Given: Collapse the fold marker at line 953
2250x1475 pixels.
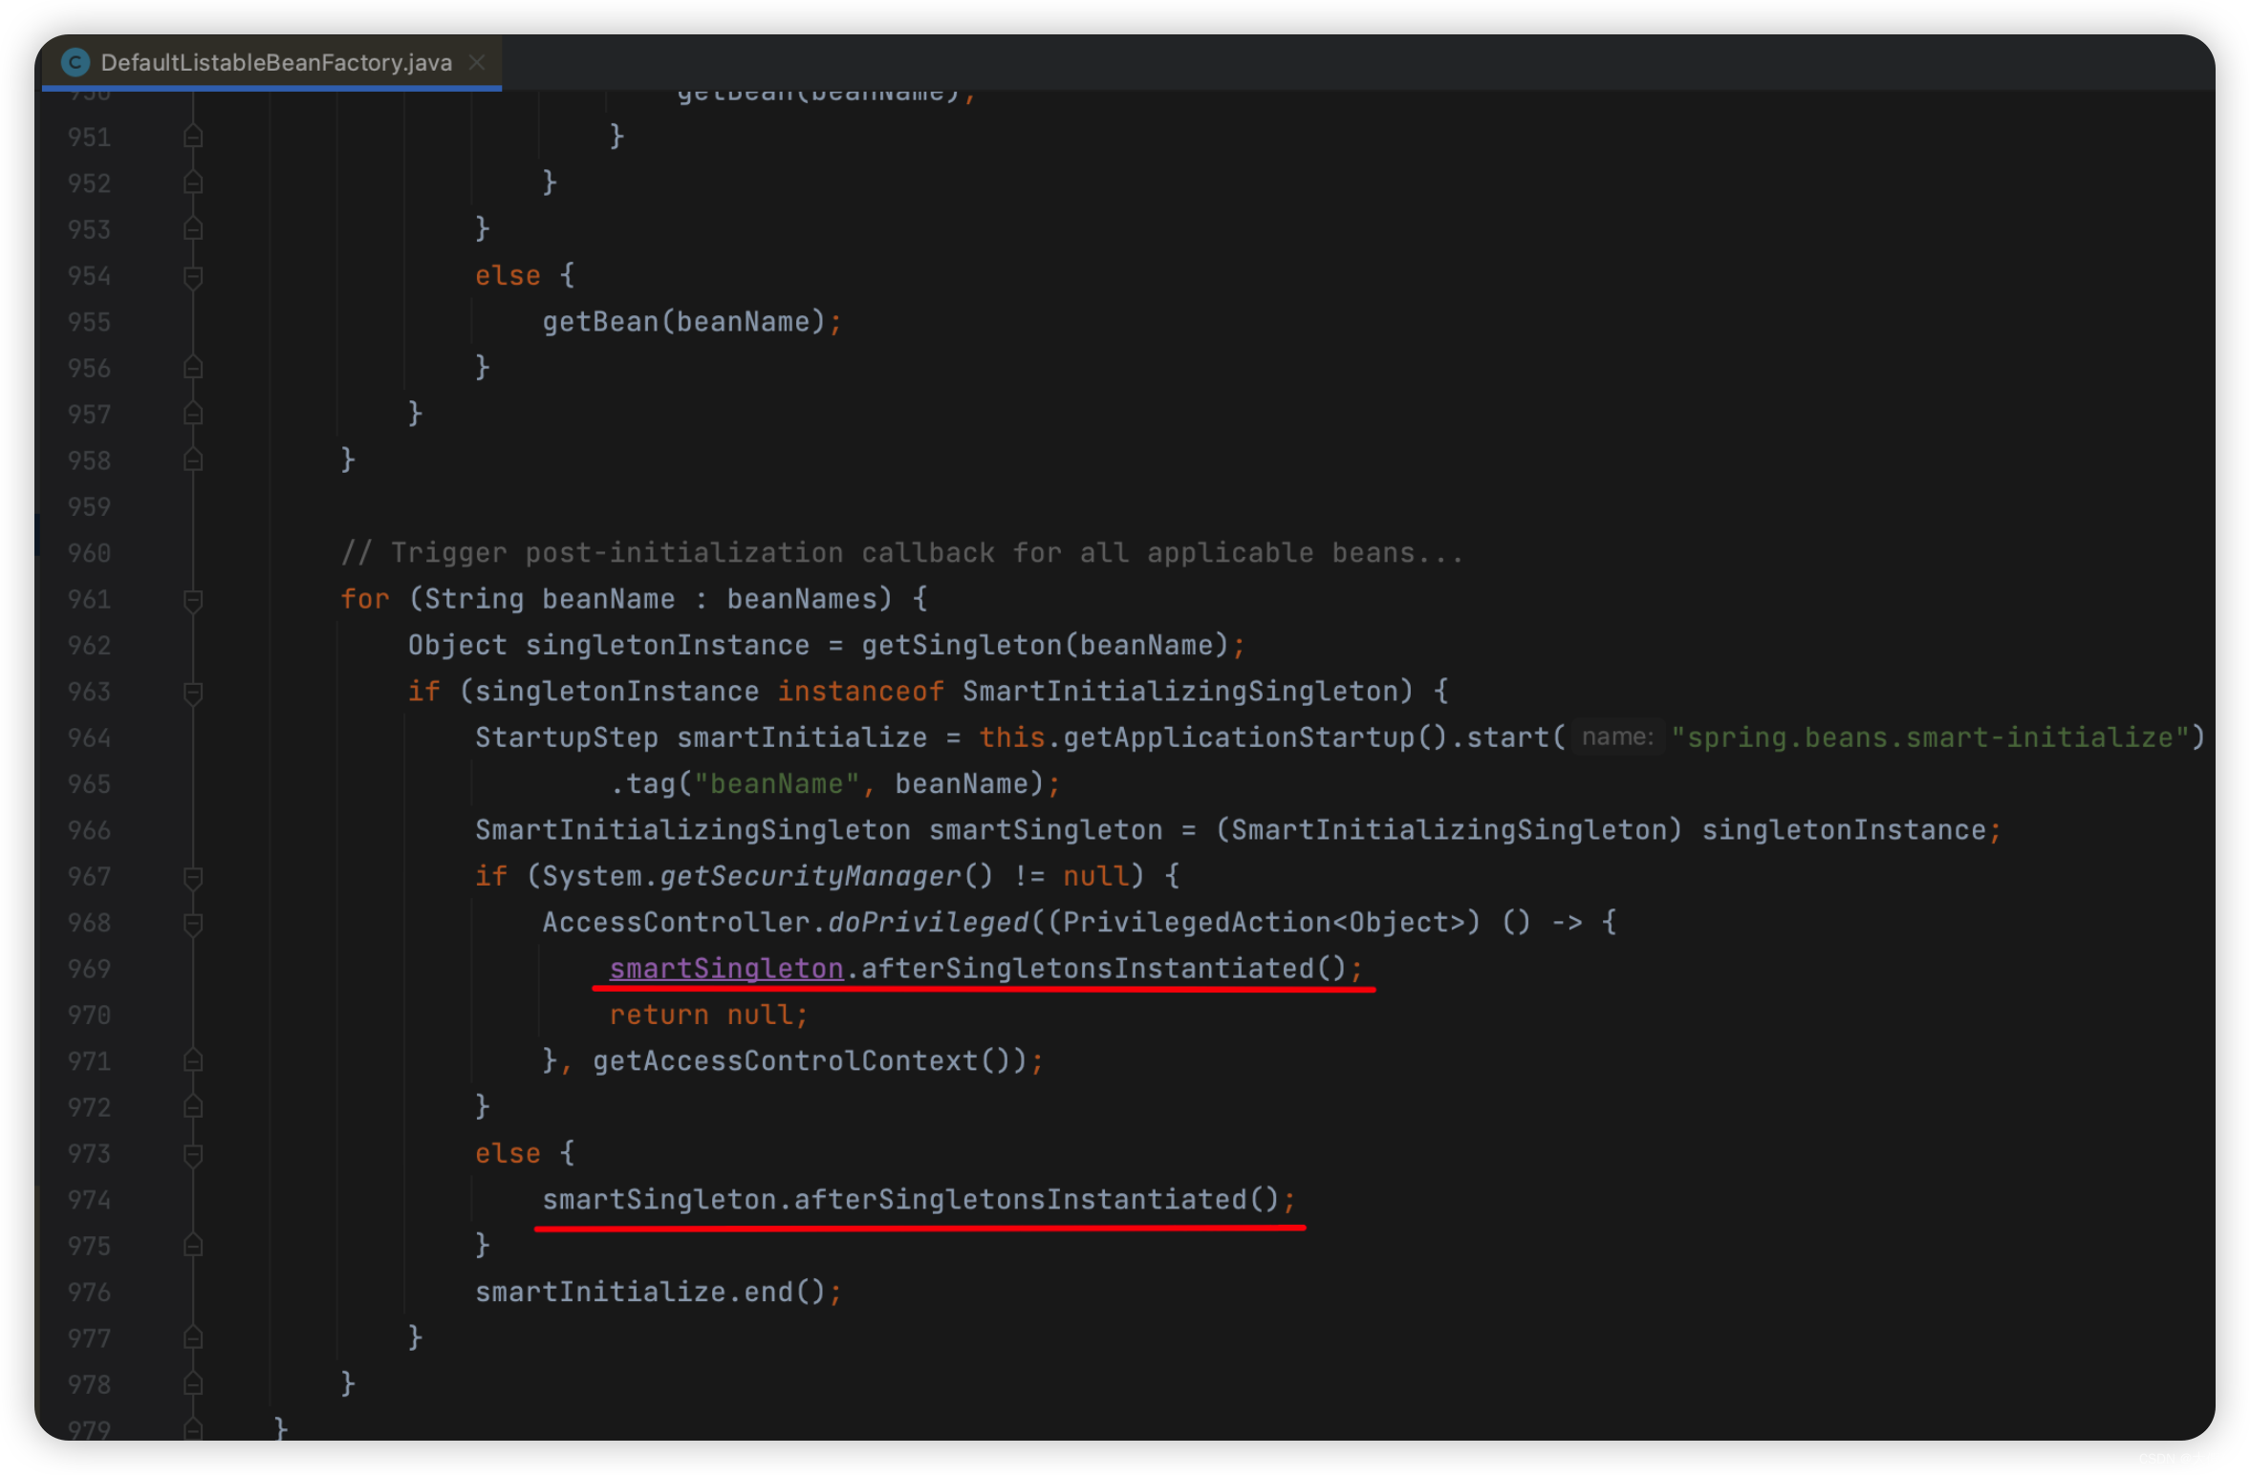Looking at the screenshot, I should pos(193,229).
